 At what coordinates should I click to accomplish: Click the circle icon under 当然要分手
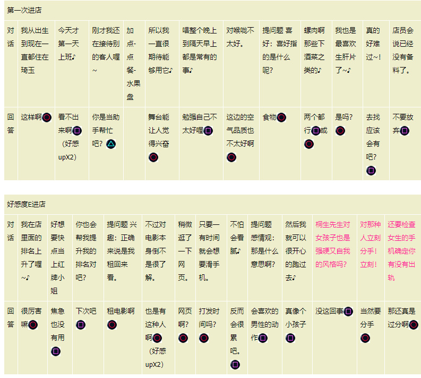coord(365,338)
